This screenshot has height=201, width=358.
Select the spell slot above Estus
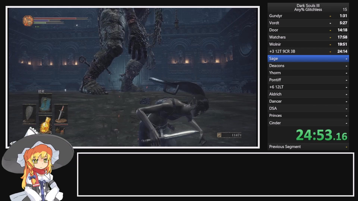click(45, 103)
